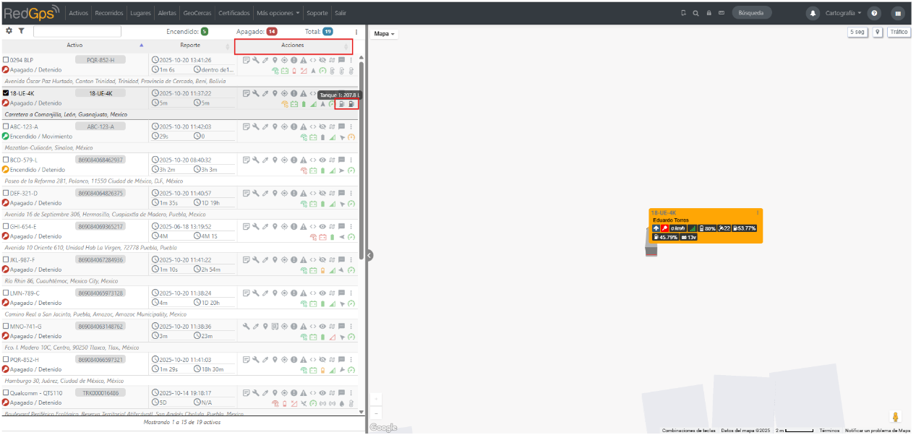Click the pegman street view icon on map
This screenshot has height=435, width=916.
(x=896, y=417)
